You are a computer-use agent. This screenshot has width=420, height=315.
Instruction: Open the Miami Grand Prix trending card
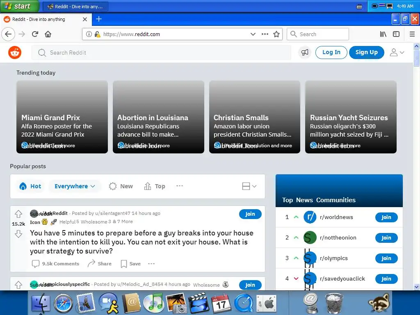point(62,117)
